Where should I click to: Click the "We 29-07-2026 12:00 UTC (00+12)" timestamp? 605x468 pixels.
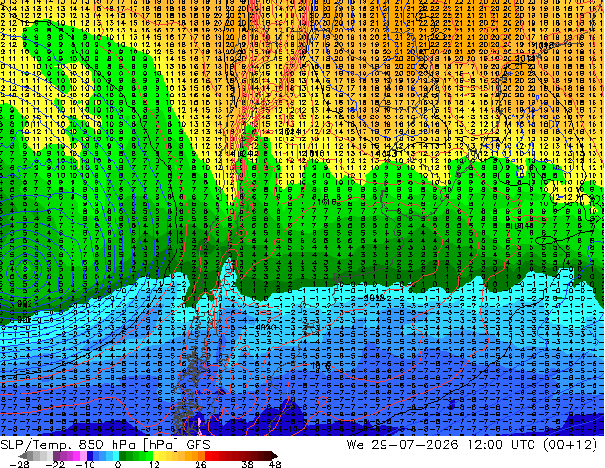pos(472,445)
